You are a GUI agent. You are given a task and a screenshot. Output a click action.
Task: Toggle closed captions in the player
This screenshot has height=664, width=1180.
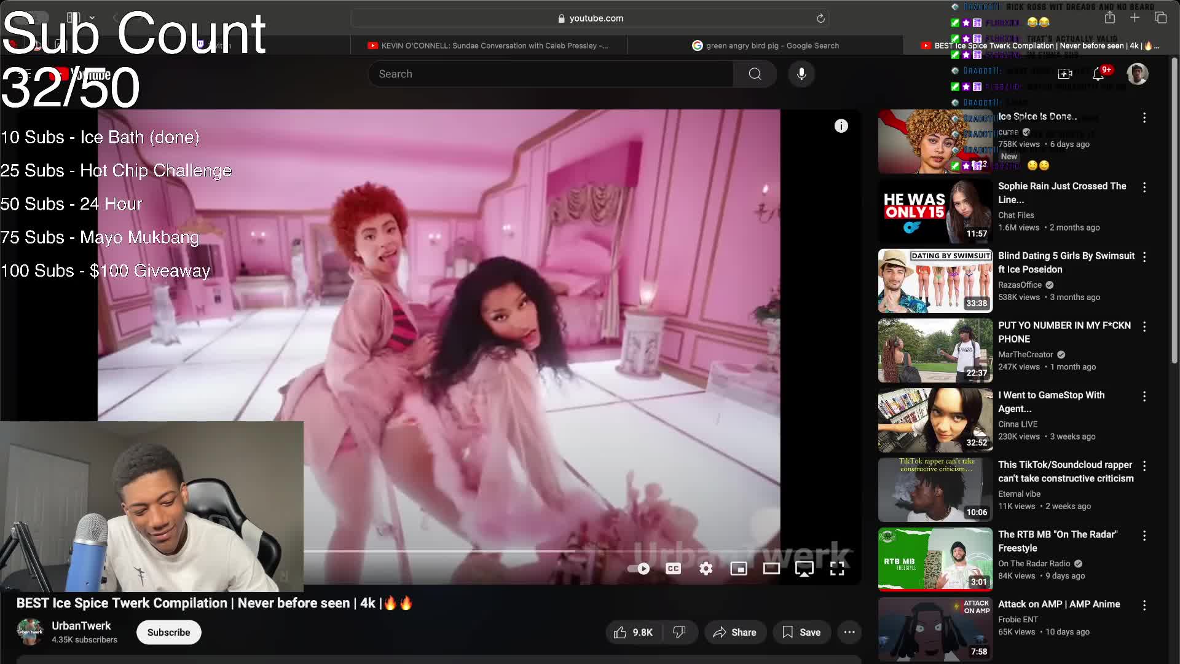[x=673, y=569]
